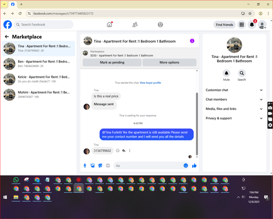Click the address bar URL
Screen dimensions: 273x219
click(x=63, y=14)
